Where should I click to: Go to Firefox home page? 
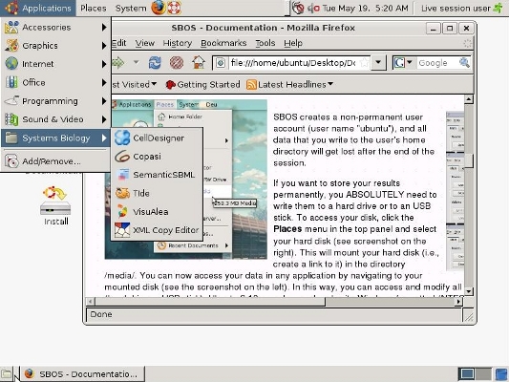199,62
